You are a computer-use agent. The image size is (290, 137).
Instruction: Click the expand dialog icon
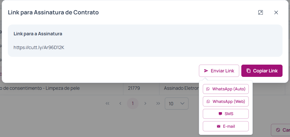click(x=260, y=13)
